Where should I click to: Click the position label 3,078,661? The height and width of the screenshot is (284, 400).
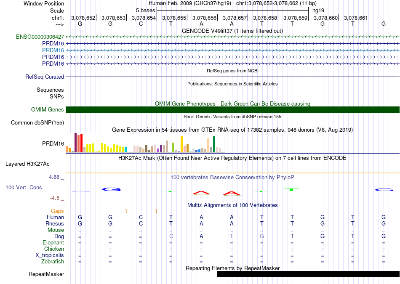356,18
